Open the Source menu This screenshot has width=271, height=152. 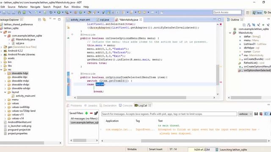click(x=11, y=7)
